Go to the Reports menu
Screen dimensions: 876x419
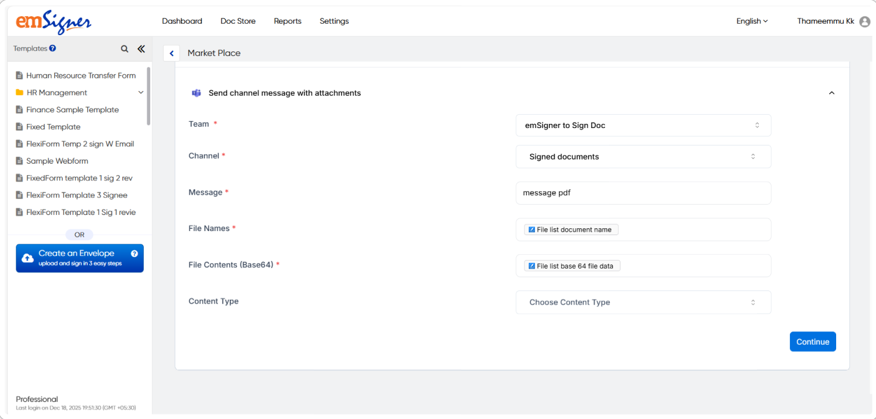[x=288, y=21]
